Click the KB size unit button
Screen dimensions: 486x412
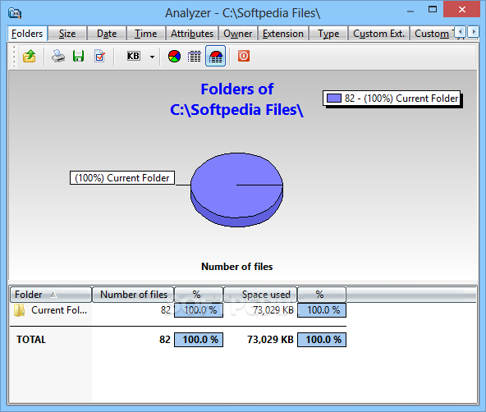[x=133, y=56]
